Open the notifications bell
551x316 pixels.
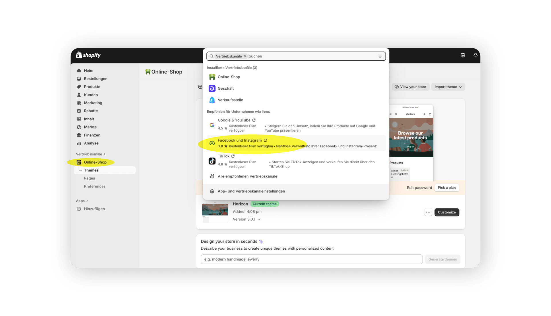(475, 55)
